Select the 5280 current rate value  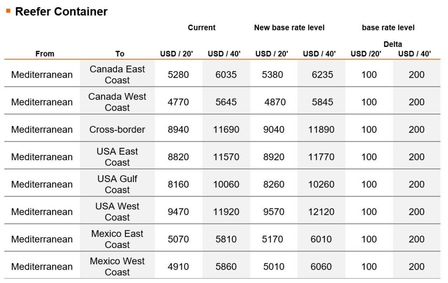(178, 75)
